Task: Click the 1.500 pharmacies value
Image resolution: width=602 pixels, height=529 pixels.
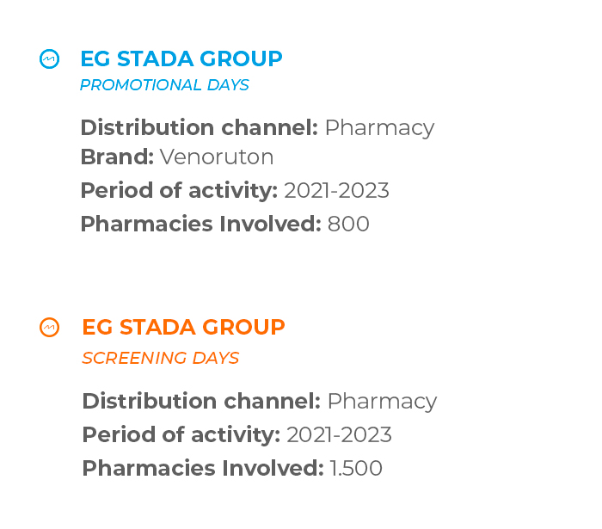Action: pos(356,468)
